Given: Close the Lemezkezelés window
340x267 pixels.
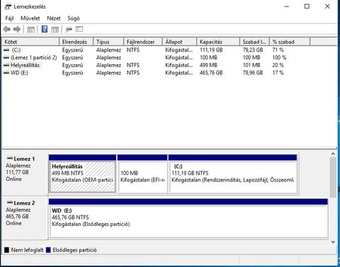Looking at the screenshot, I should (x=327, y=6).
